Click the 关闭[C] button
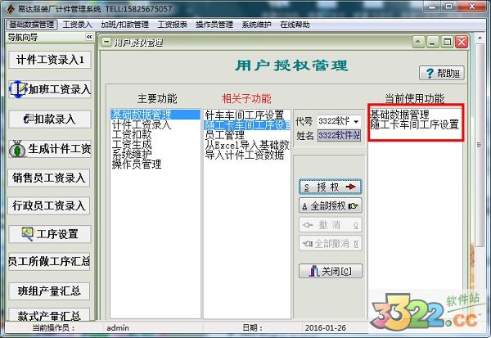Image resolution: width=491 pixels, height=338 pixels. click(331, 271)
